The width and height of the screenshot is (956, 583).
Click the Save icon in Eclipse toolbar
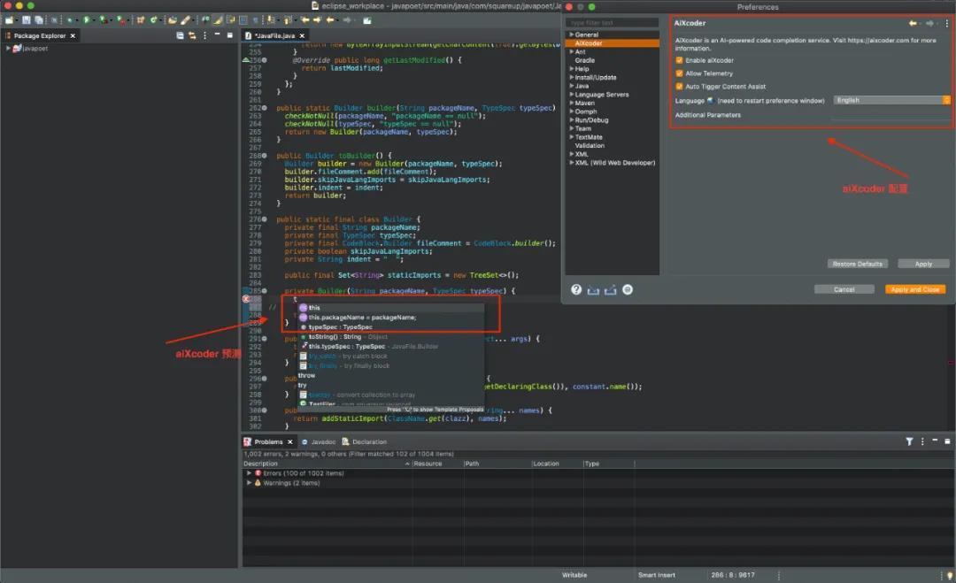click(27, 20)
